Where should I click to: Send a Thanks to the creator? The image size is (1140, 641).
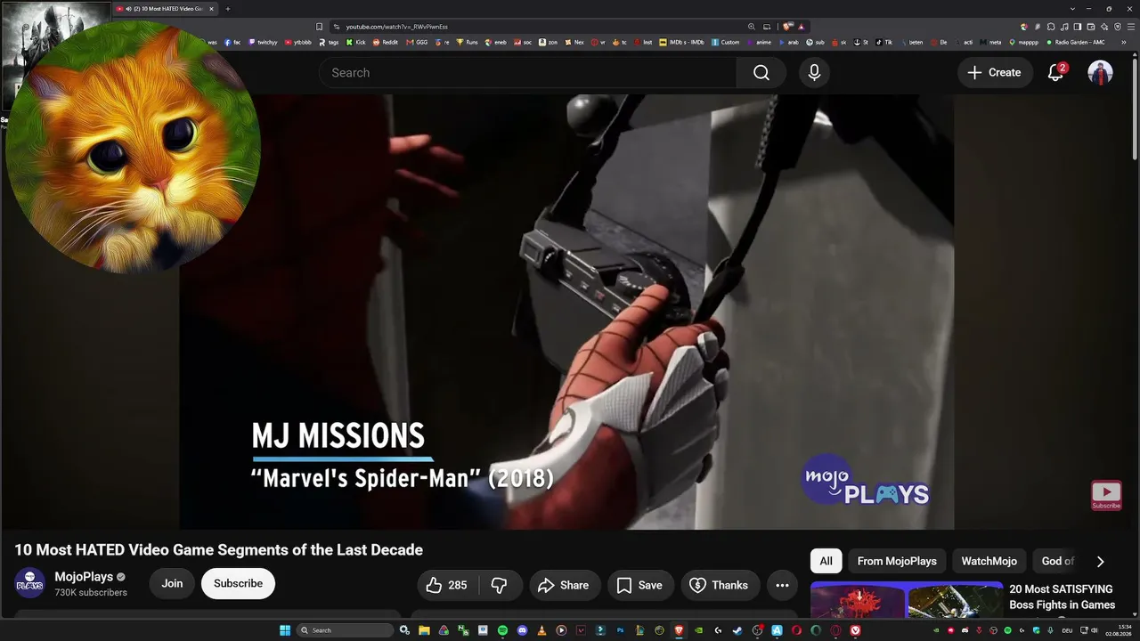[x=720, y=585]
